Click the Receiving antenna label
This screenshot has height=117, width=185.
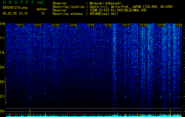coord(68,14)
